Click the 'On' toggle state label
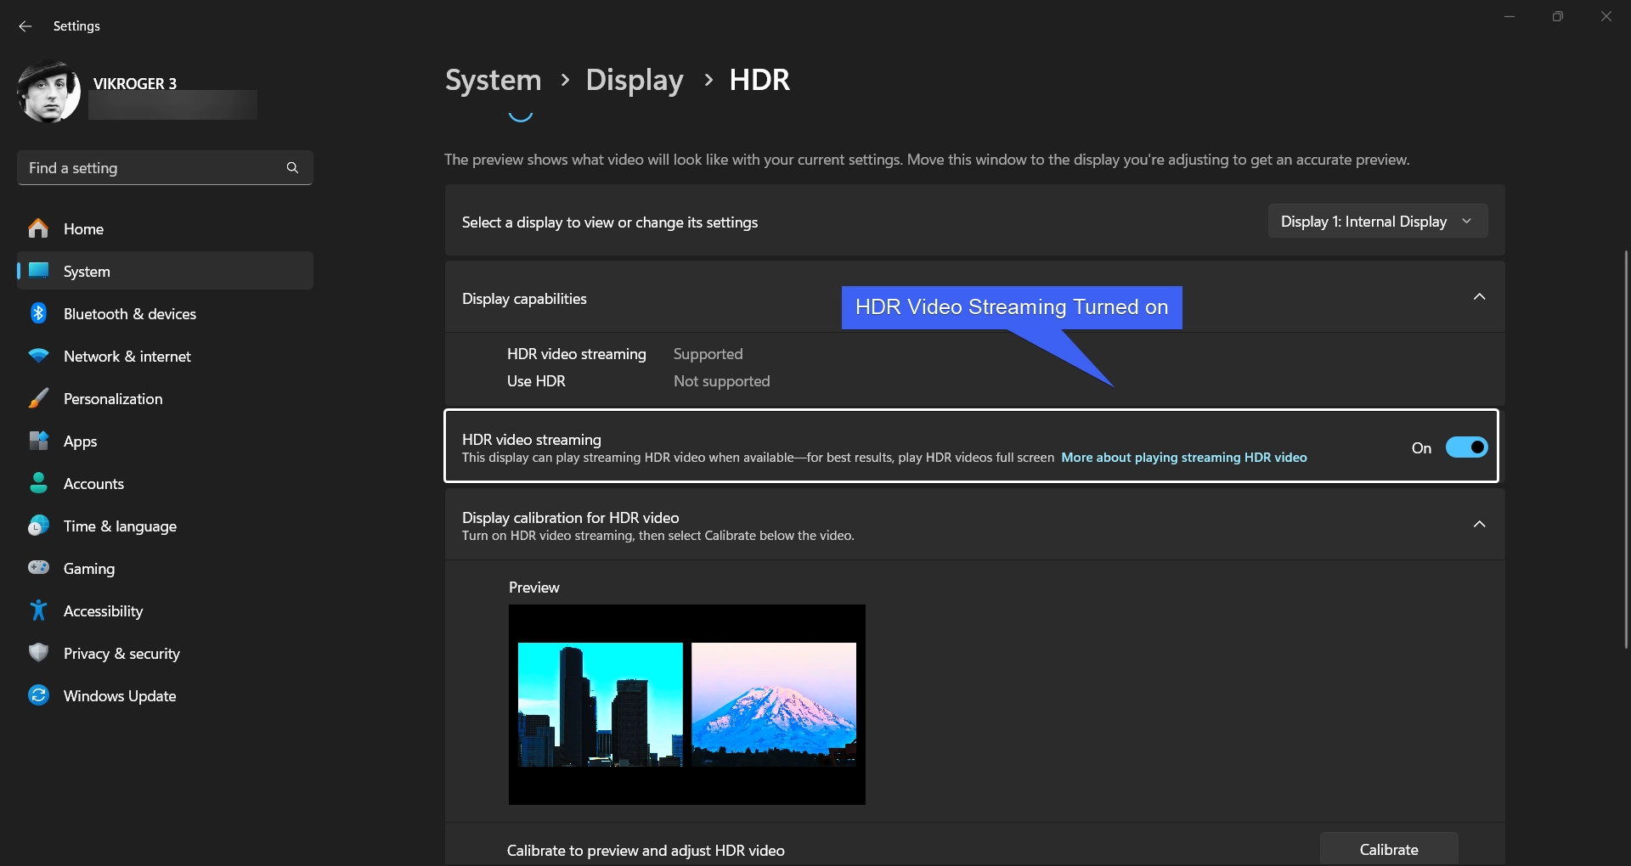This screenshot has height=866, width=1631. [1421, 448]
